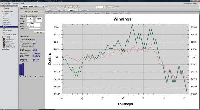Open vs Players under Cash Games

7,23
